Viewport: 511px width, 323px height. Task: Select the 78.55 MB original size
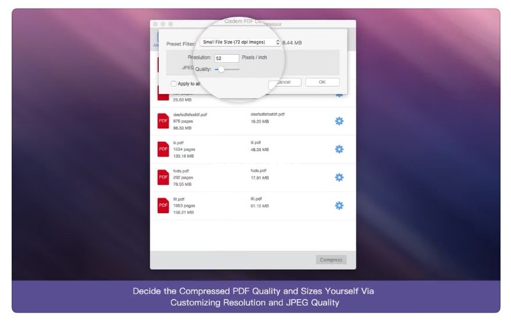click(182, 184)
